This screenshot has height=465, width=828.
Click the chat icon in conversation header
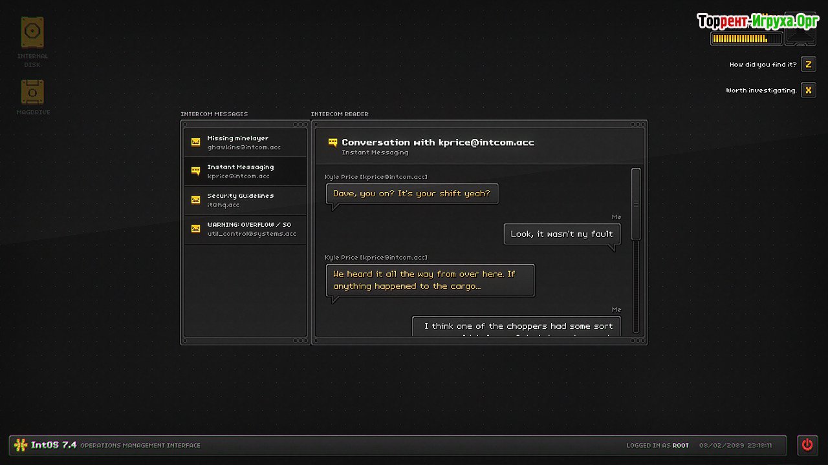[332, 143]
